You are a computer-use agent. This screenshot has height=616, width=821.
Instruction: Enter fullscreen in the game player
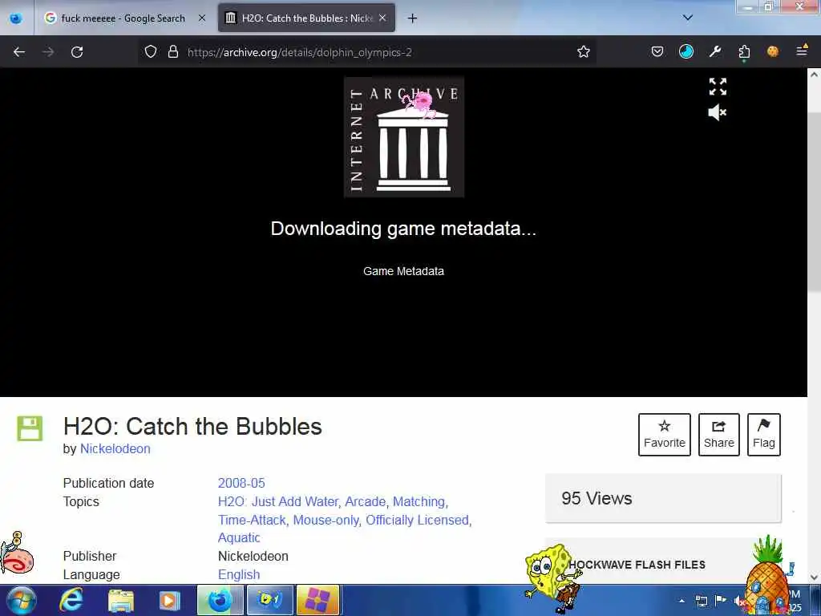718,87
